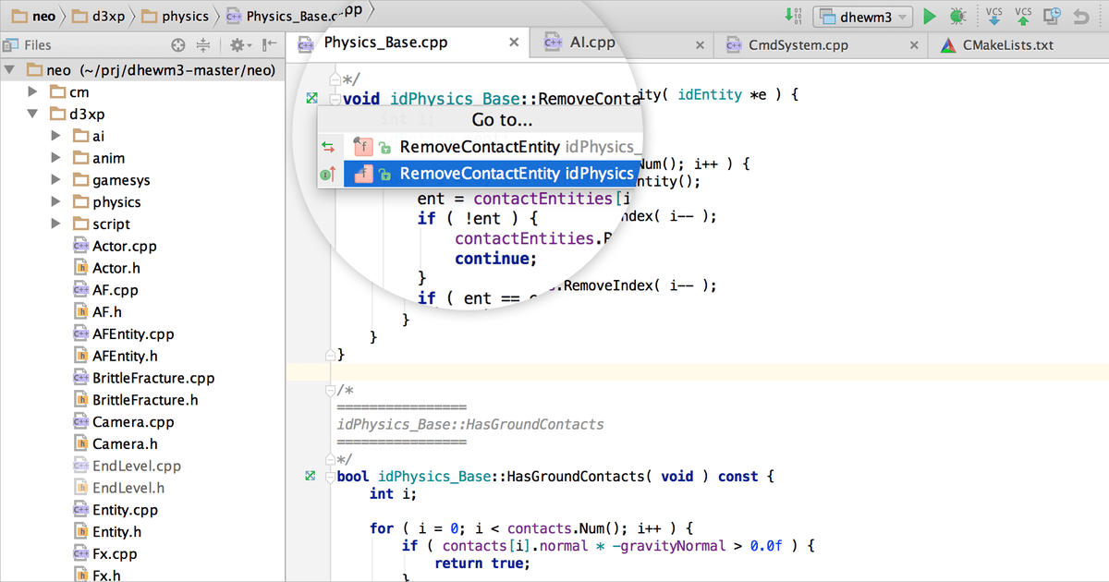Switch to the AI.cpp tab
The image size is (1109, 582).
click(x=591, y=42)
